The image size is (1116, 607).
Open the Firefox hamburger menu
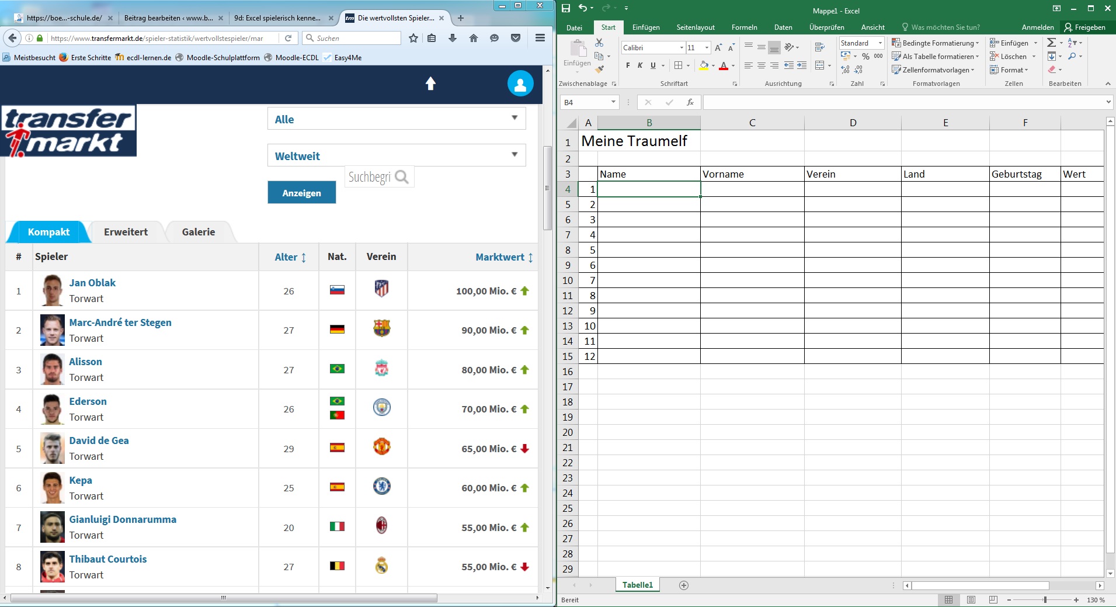tap(540, 38)
